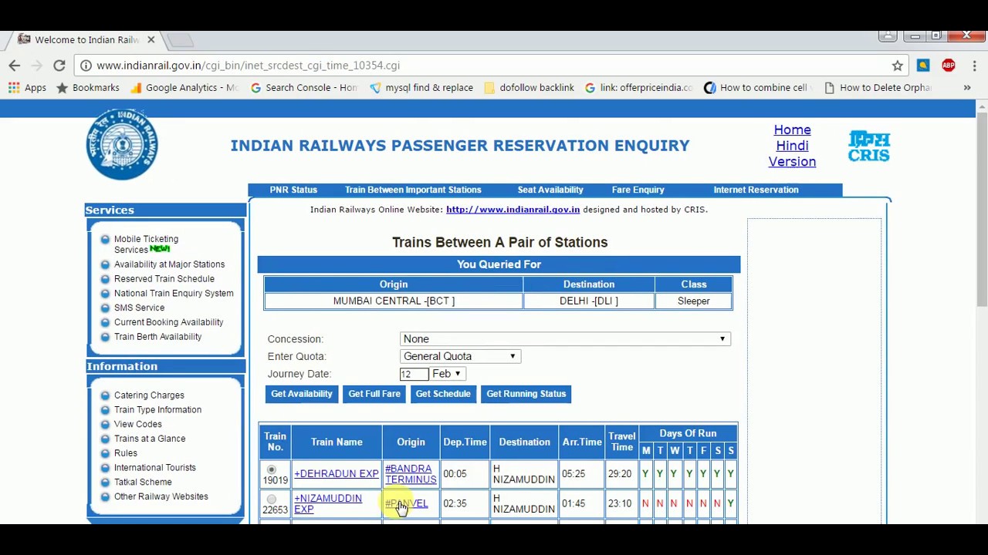Open NIZAMUDDIN EXP train link

click(328, 504)
